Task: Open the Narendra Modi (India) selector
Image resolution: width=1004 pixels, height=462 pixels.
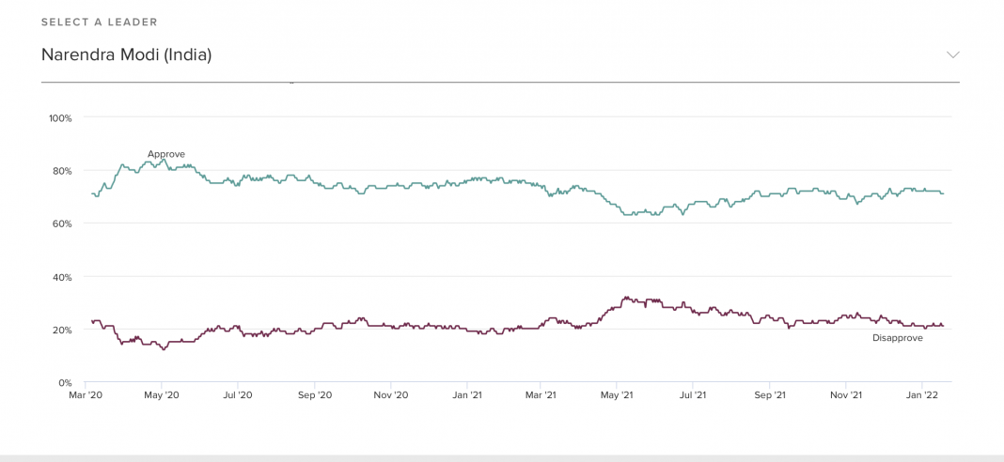Action: point(126,54)
